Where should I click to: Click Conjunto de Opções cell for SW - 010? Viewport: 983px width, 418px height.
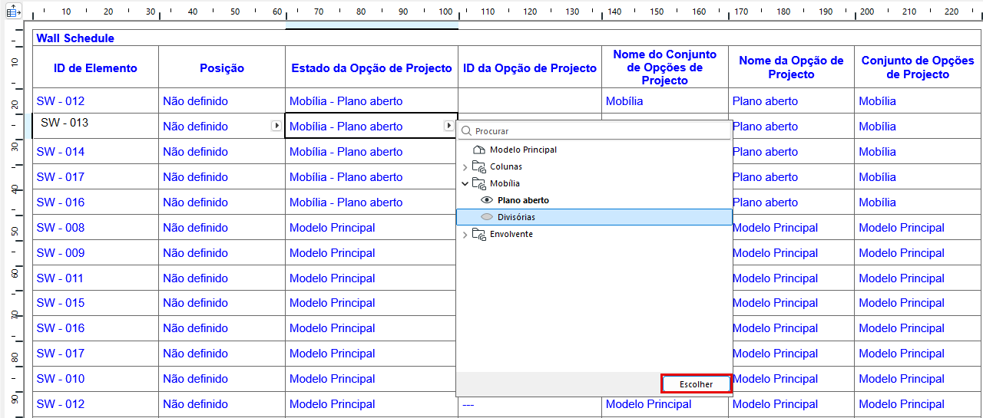(918, 378)
